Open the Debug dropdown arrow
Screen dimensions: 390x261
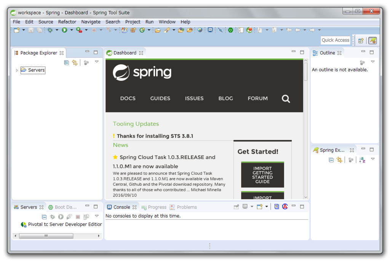(57, 30)
